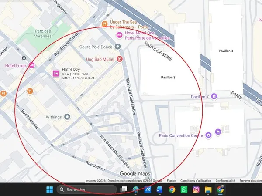Click the Hotel Luxor label text
The width and height of the screenshot is (262, 196).
[16, 66]
